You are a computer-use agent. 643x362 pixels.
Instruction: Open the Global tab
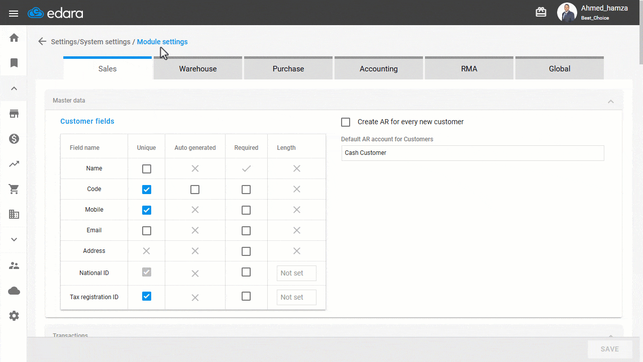tap(560, 68)
